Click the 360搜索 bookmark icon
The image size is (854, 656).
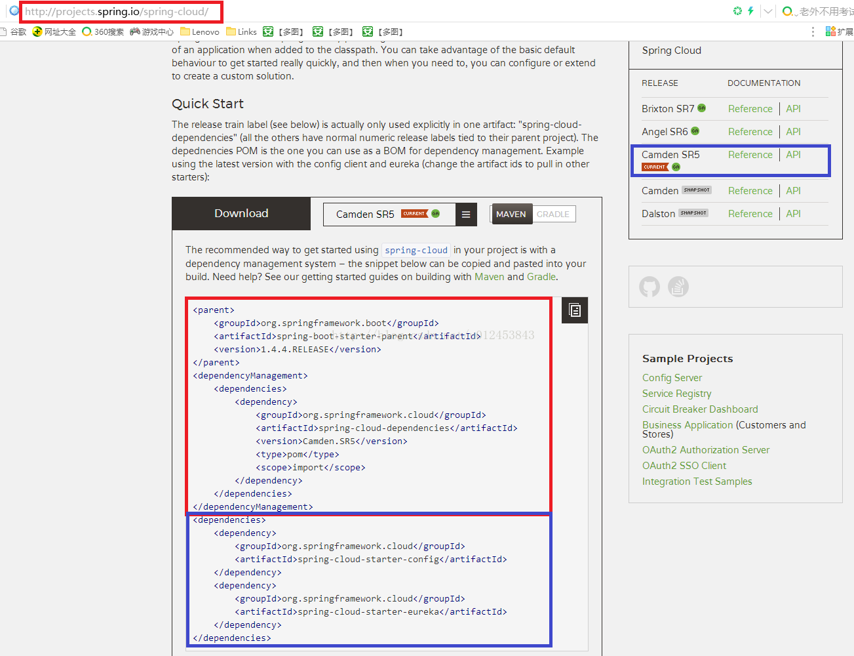pyautogui.click(x=87, y=31)
